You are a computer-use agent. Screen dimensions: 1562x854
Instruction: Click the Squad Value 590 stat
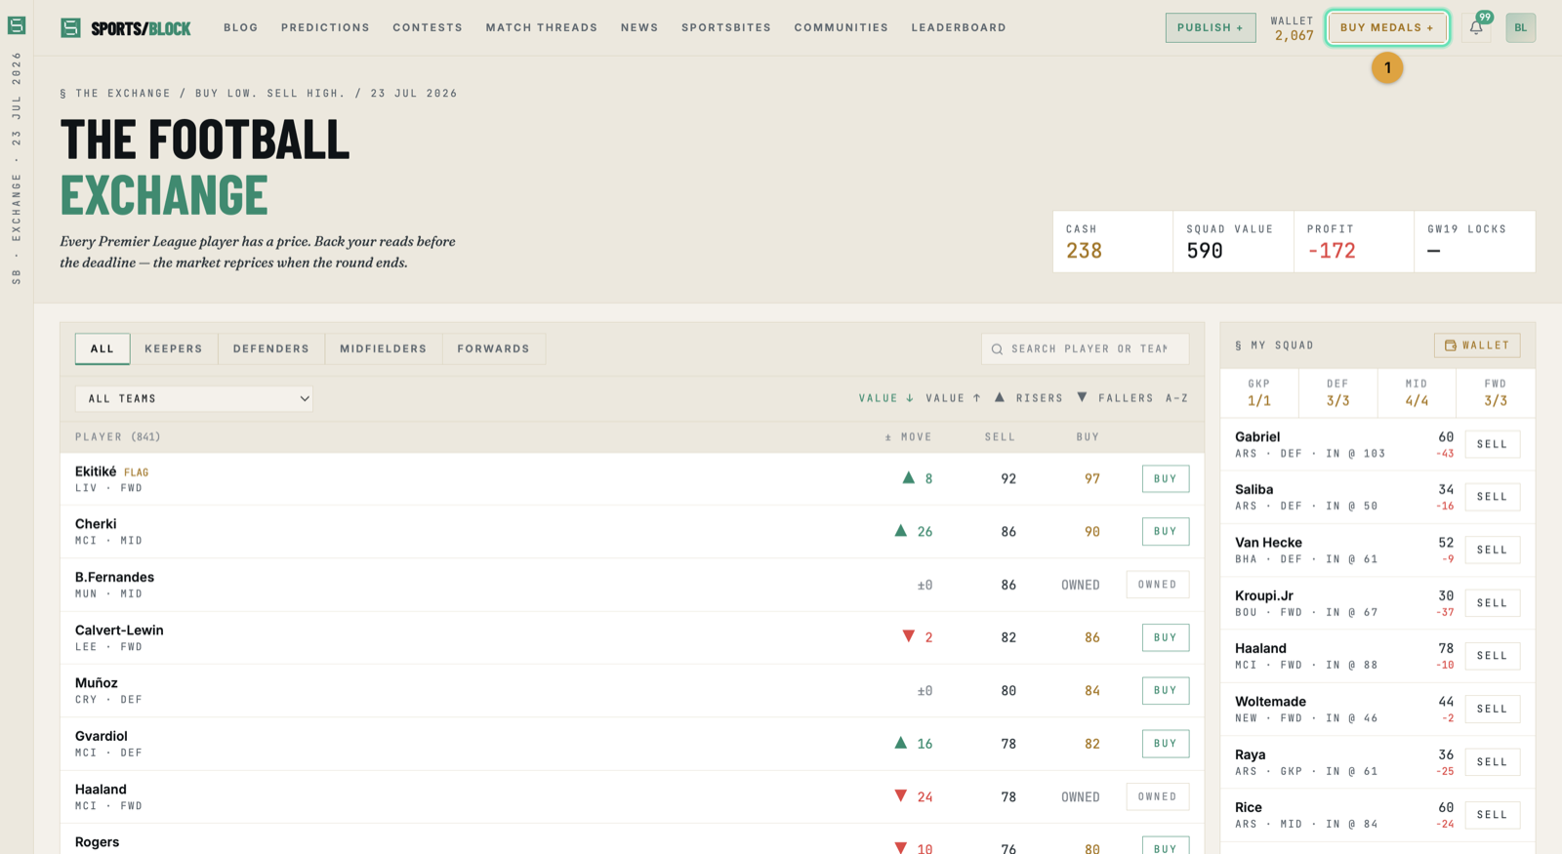(x=1234, y=241)
